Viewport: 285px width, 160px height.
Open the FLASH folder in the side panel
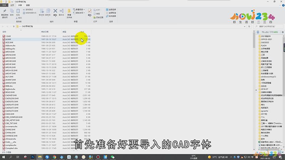(x=264, y=46)
